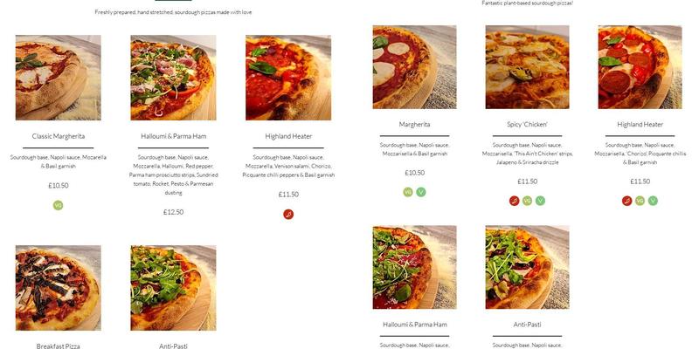Click spicy chilli icon under left Highland Heater
This screenshot has width=699, height=349.
point(288,214)
